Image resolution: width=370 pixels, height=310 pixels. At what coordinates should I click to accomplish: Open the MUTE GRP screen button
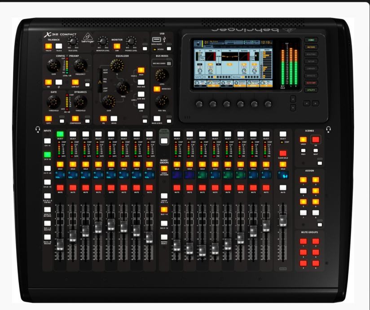tap(311, 83)
